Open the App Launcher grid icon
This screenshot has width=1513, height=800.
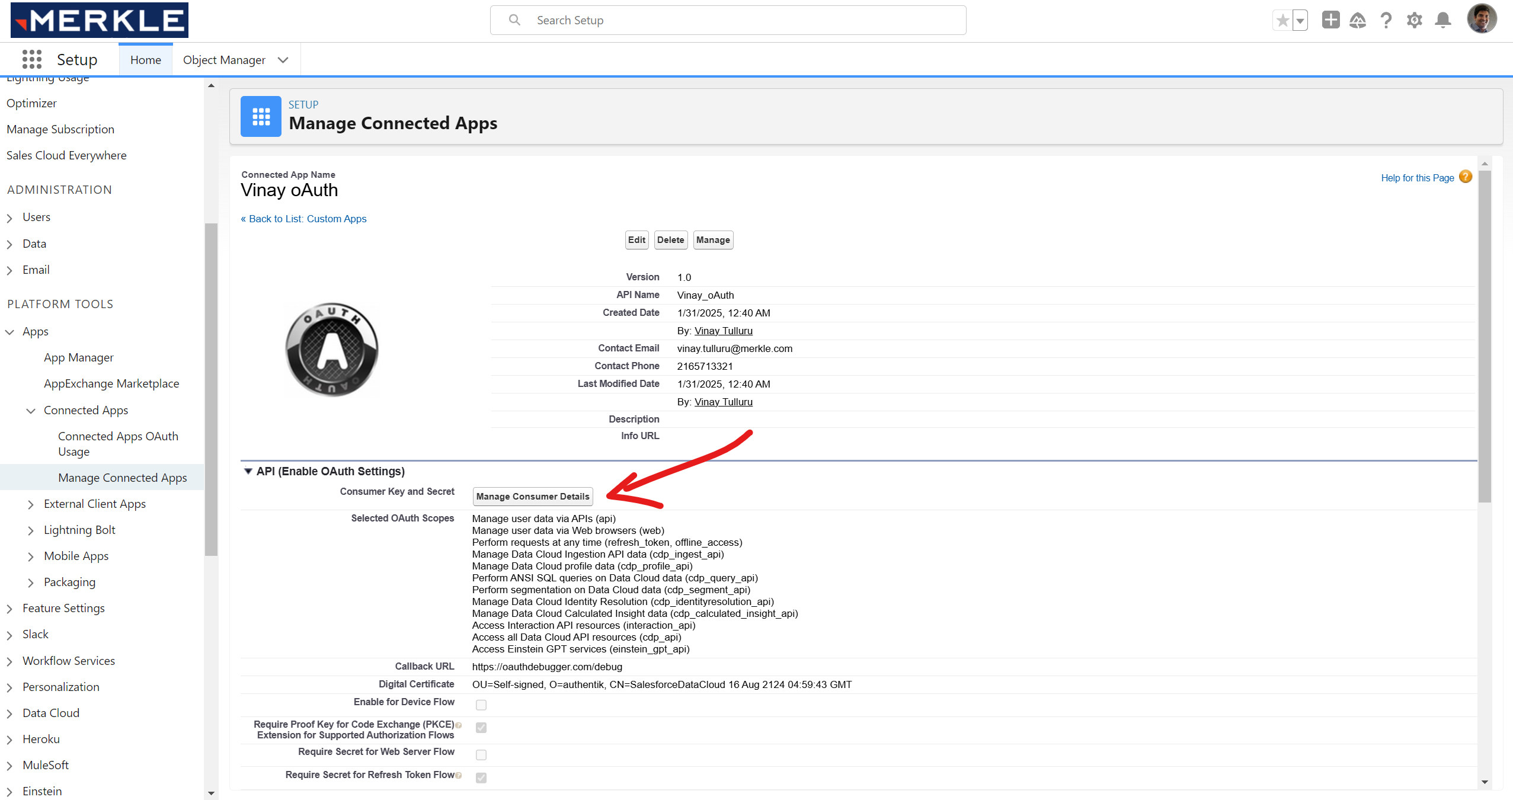(x=32, y=59)
